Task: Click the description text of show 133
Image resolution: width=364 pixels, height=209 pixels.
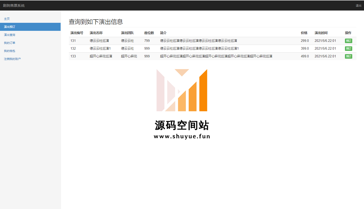Action: tap(216, 56)
